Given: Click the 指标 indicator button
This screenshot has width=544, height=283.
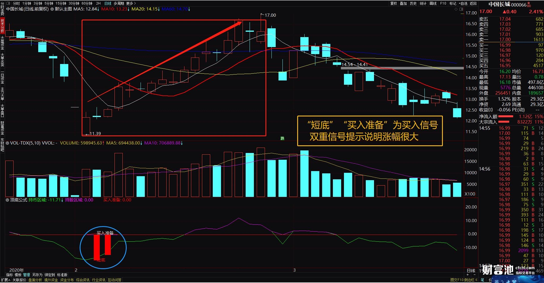Looking at the screenshot, I should (x=9, y=275).
